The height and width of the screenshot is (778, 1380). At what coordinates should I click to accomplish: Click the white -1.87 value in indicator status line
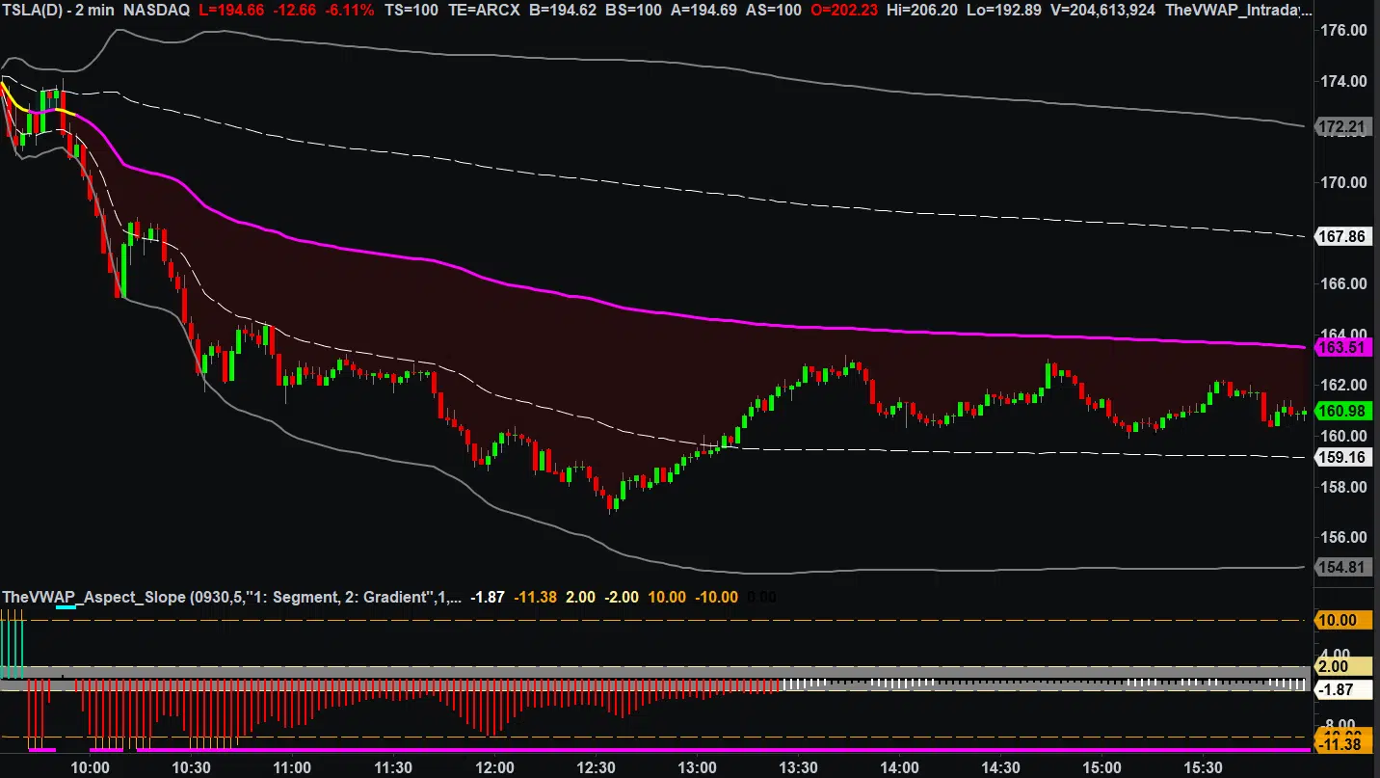pyautogui.click(x=487, y=598)
